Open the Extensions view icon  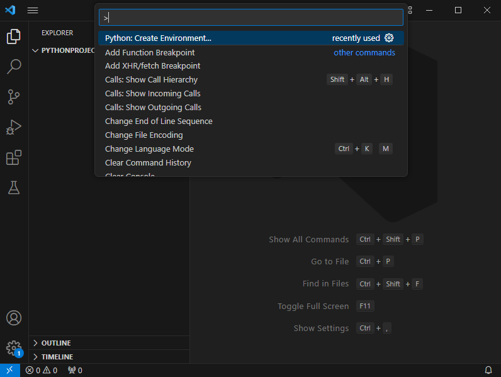(x=14, y=157)
